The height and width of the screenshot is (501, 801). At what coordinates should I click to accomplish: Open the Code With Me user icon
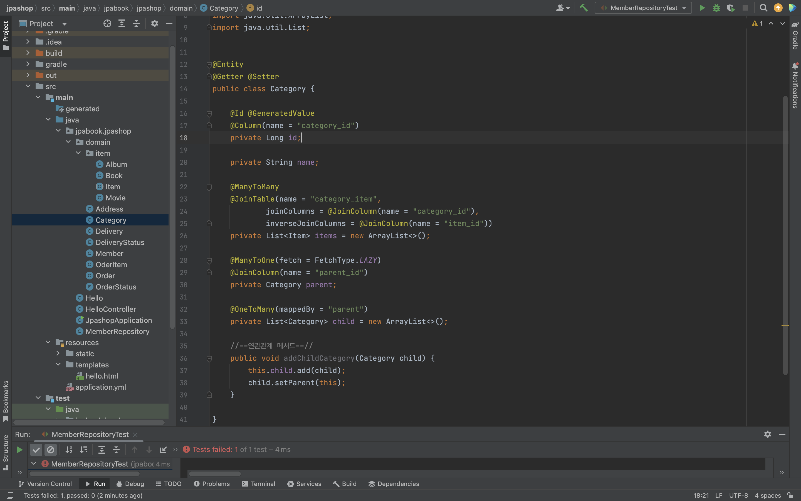pyautogui.click(x=562, y=8)
